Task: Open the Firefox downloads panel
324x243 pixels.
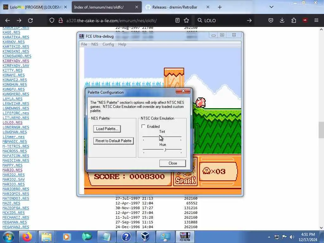Action: (282, 20)
